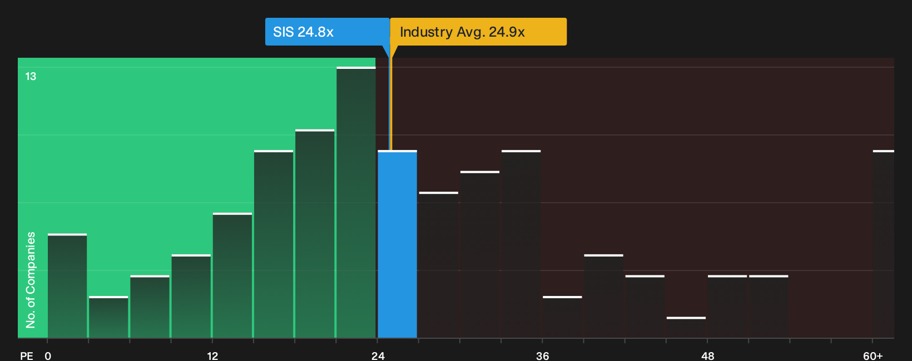Click the '0' x-axis tick label
The image size is (912, 361).
point(48,355)
